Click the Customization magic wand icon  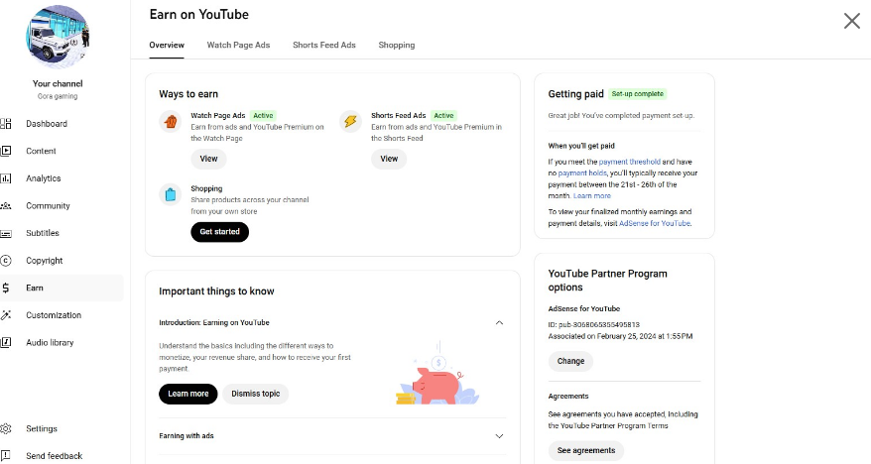[6, 315]
